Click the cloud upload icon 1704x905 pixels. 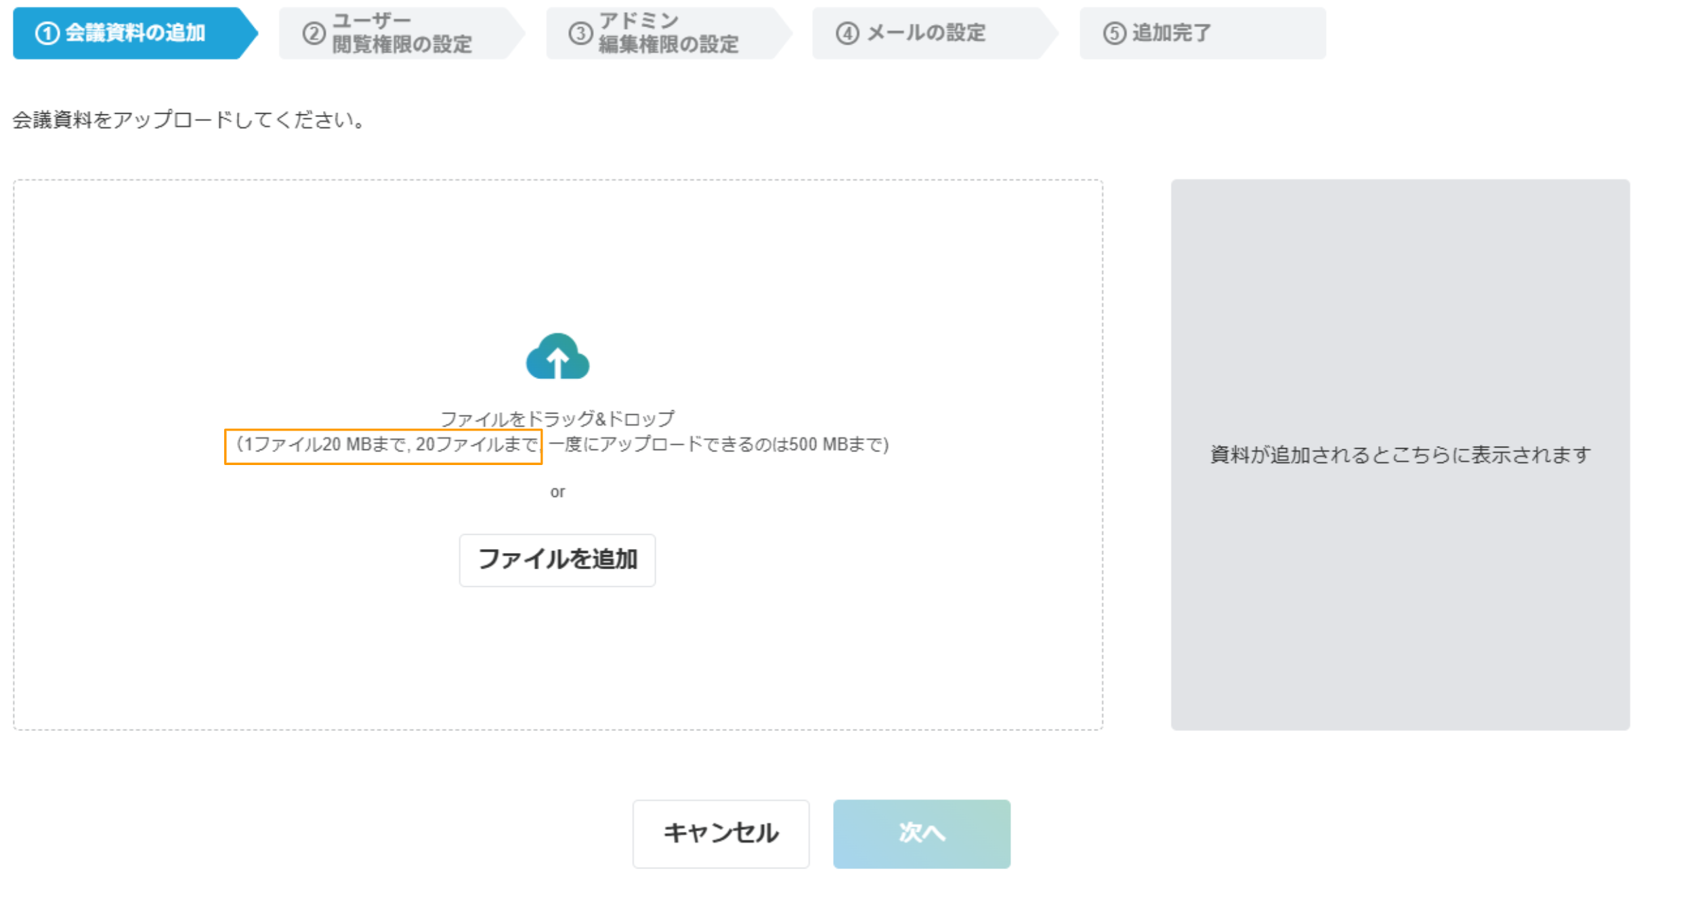(557, 356)
